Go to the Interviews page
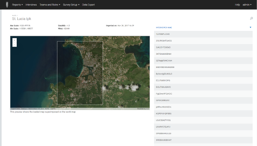 coord(31,5)
